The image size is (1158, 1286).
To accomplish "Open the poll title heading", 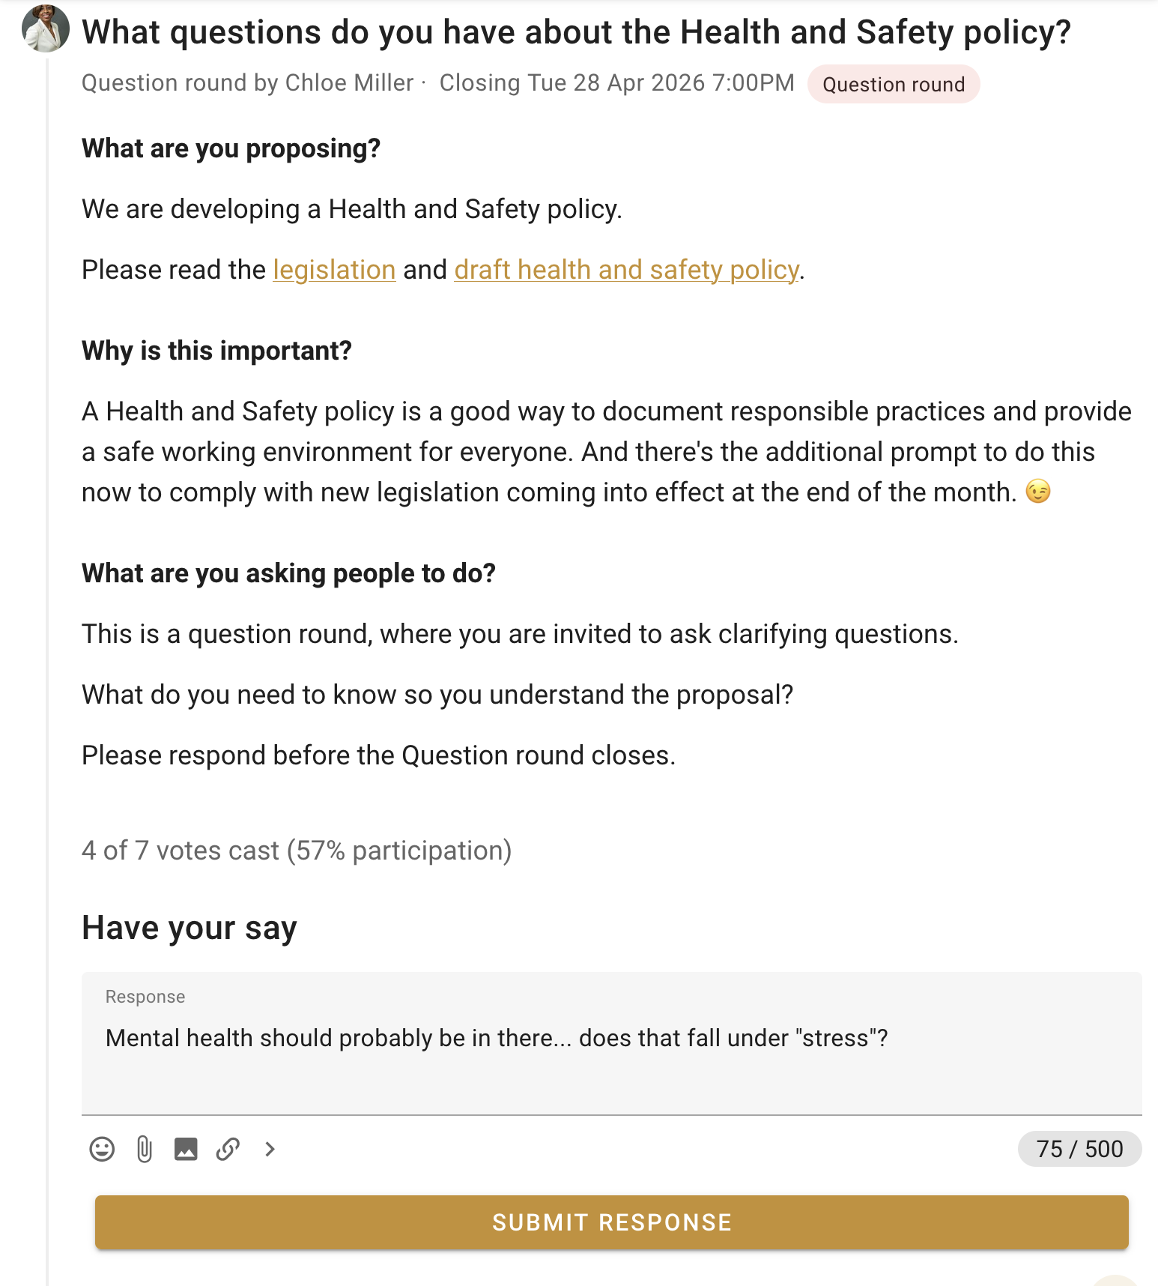I will (x=576, y=32).
